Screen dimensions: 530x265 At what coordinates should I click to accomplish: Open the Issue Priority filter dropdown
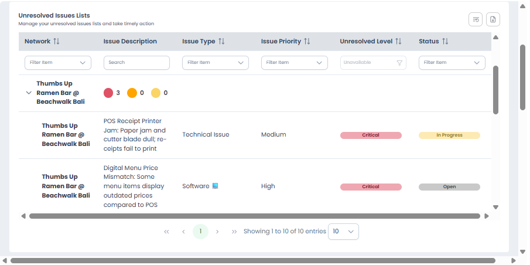(x=294, y=63)
